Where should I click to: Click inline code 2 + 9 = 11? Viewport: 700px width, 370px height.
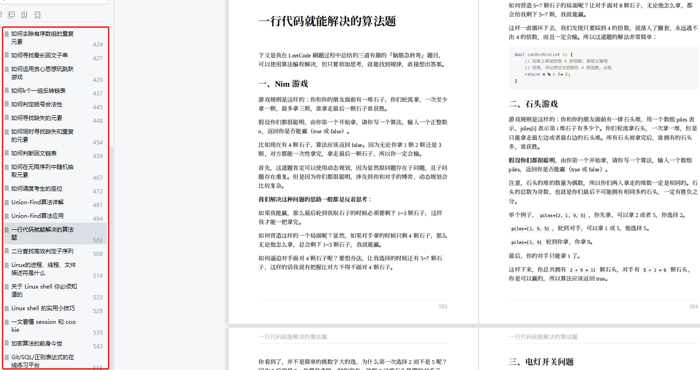point(582,270)
